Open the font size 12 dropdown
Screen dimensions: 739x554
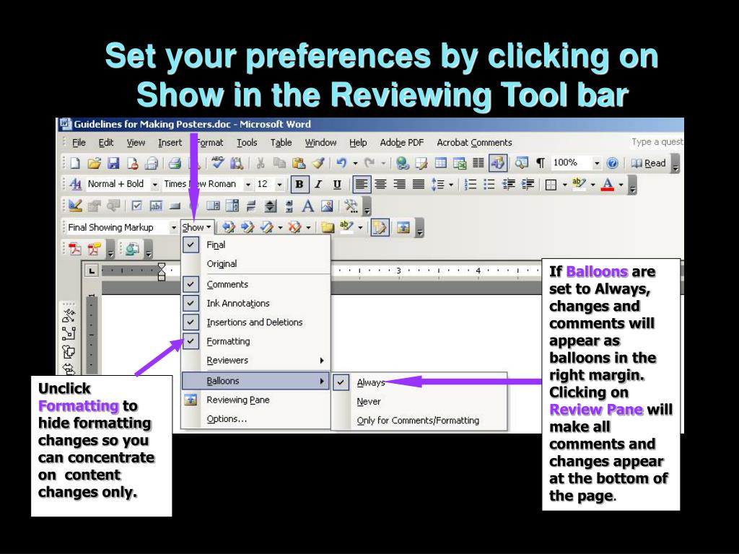click(279, 185)
